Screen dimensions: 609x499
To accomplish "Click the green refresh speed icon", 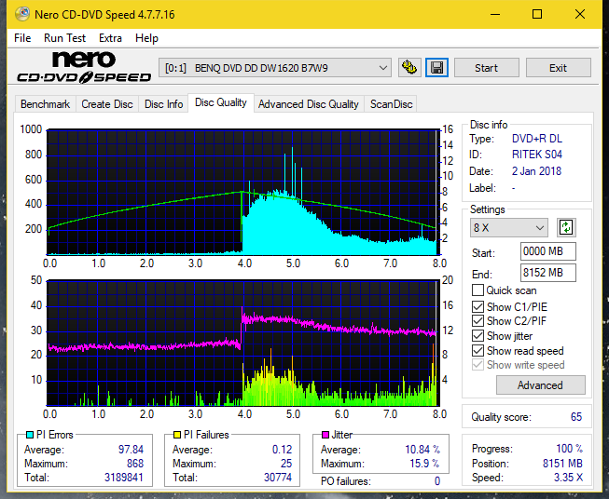I will [x=566, y=227].
